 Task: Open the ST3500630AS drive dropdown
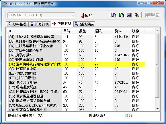tap(41, 15)
